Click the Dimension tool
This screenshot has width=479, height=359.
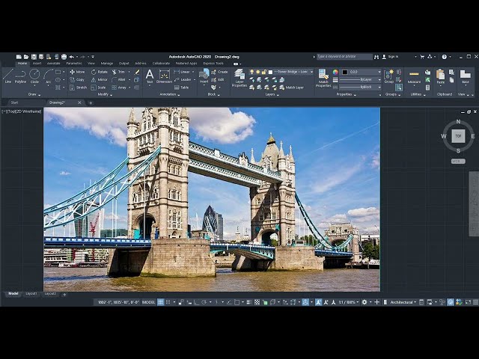click(165, 76)
